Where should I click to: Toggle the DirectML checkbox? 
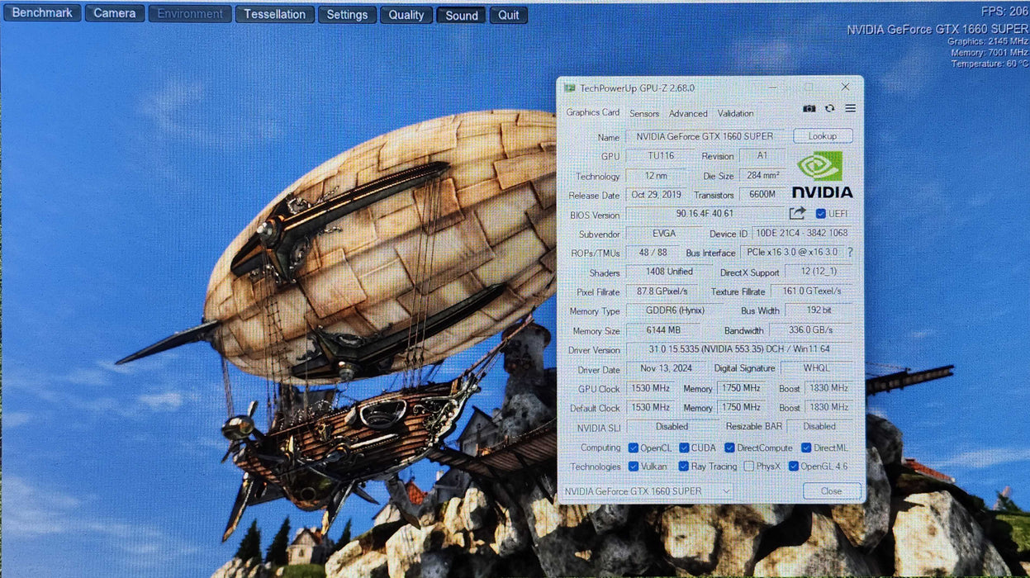pos(806,448)
